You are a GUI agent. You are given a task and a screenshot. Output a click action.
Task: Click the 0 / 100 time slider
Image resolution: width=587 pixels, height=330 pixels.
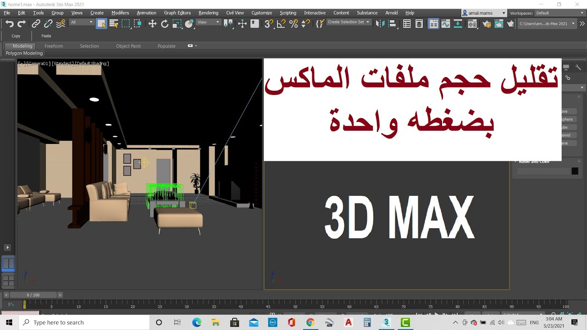coord(33,295)
